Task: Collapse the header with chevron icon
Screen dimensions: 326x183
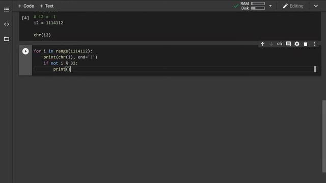Action: pos(316,6)
